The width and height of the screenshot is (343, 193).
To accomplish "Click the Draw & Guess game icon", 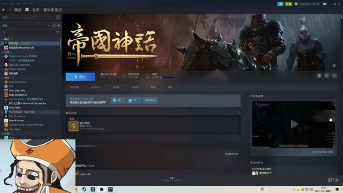I will point(6,121).
